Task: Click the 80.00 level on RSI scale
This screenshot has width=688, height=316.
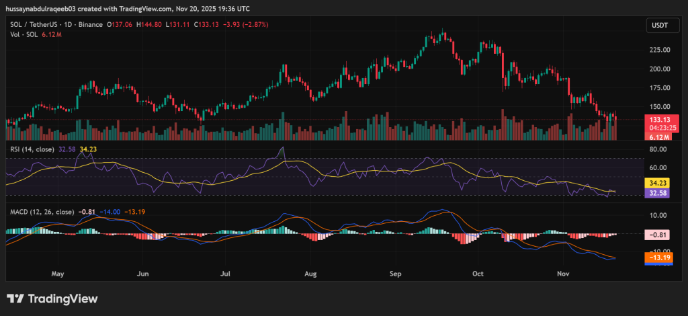Action: tap(658, 149)
